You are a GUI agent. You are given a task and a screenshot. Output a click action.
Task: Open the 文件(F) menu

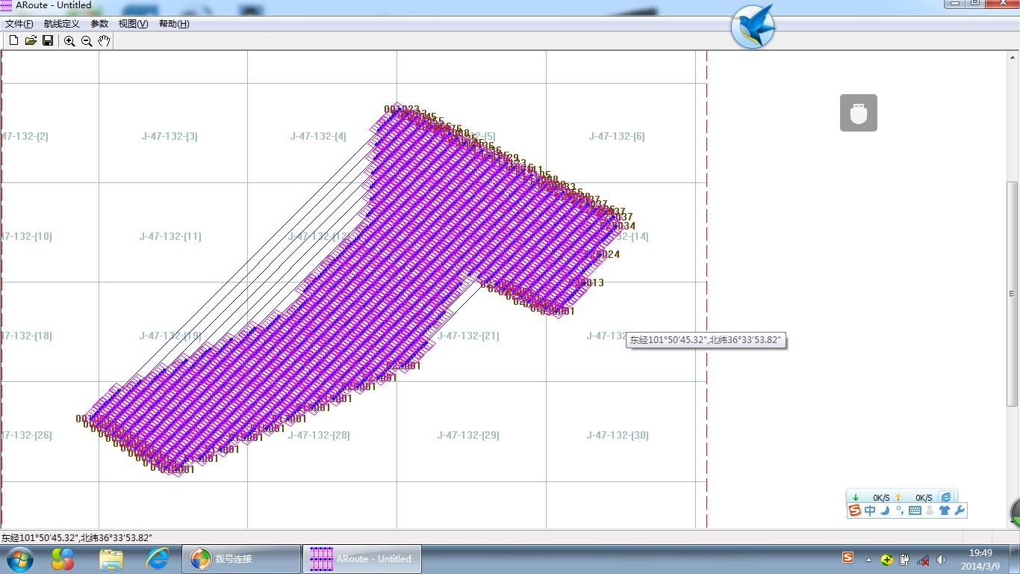point(19,24)
